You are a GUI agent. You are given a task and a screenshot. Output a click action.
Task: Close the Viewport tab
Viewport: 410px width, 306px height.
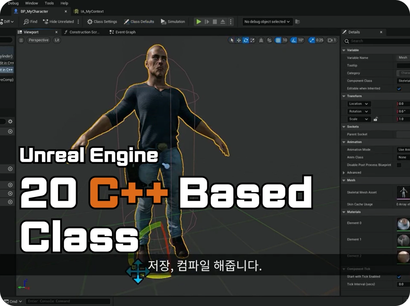click(56, 32)
